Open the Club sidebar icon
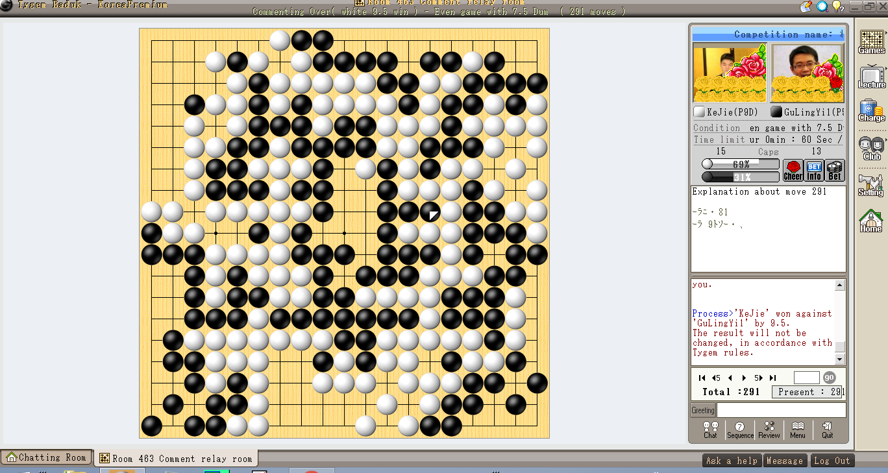The image size is (888, 473). click(x=871, y=149)
